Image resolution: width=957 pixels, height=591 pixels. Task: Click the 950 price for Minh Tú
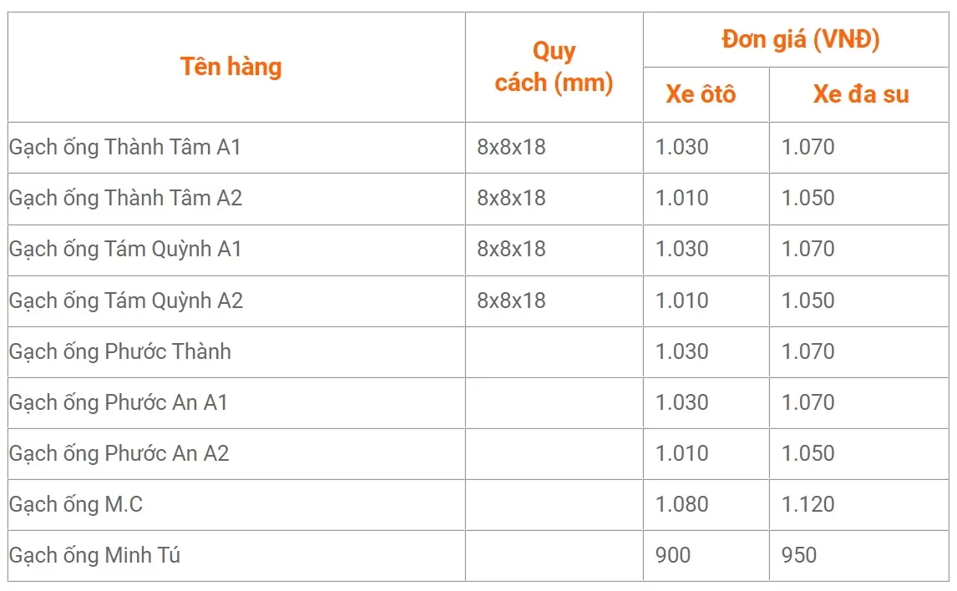click(799, 555)
